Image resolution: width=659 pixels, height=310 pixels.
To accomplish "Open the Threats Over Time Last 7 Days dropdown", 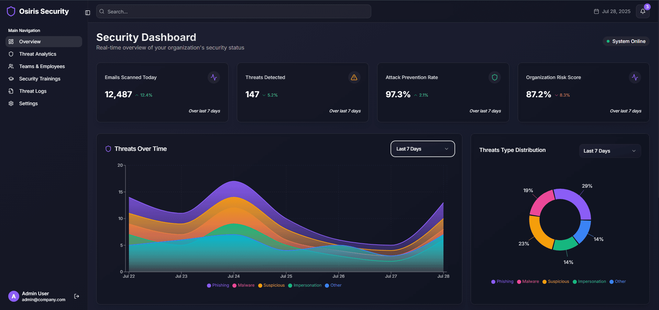I will (x=422, y=149).
